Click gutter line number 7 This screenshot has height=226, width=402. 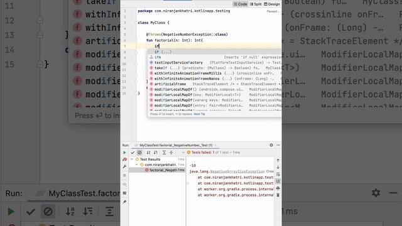pos(125,46)
